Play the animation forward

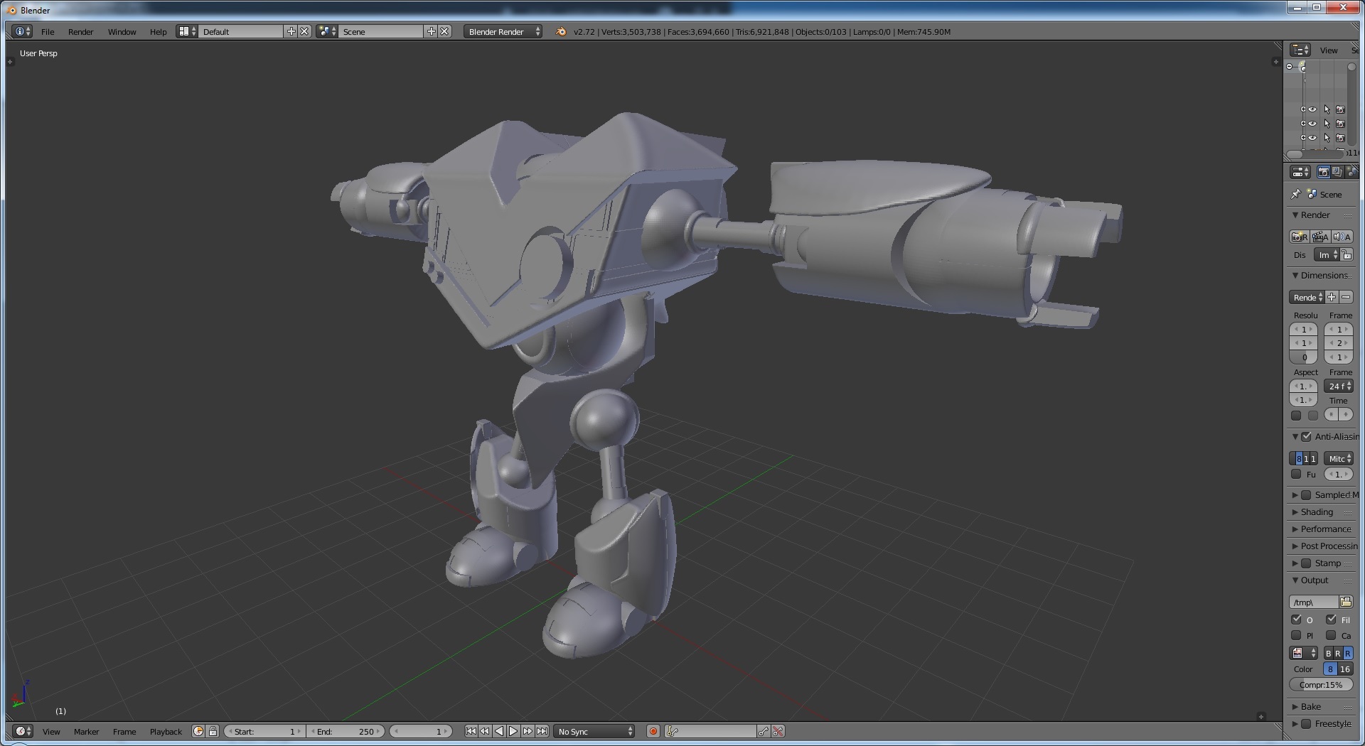513,731
